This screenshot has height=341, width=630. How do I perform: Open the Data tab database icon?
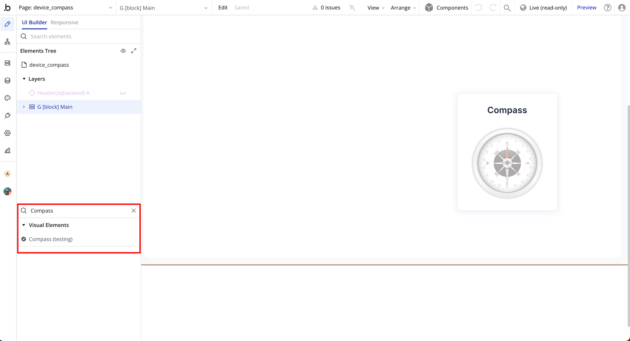pos(7,80)
